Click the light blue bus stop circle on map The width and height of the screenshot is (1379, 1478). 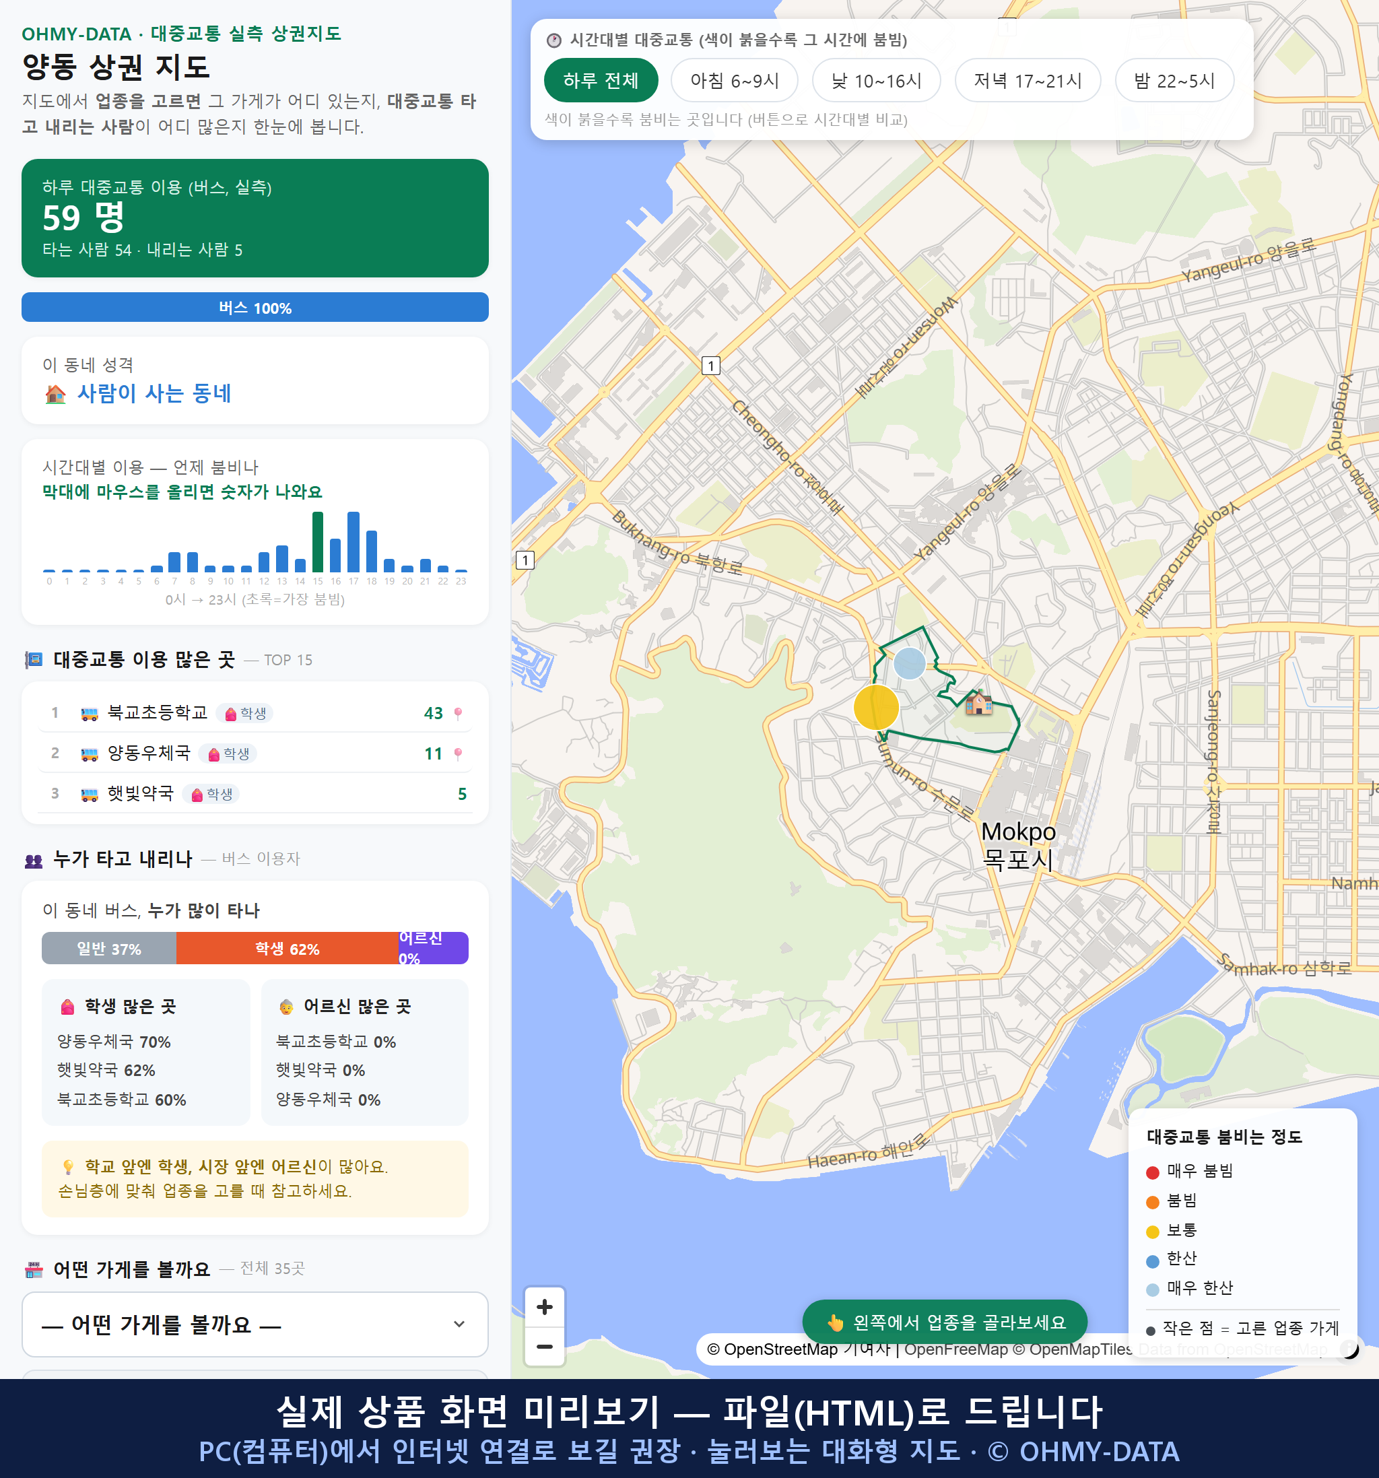click(909, 663)
